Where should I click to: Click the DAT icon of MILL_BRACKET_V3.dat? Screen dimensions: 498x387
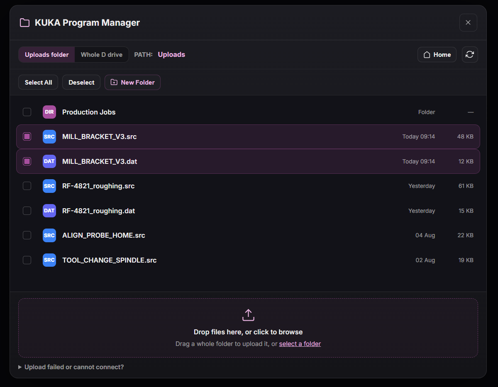[x=49, y=161]
